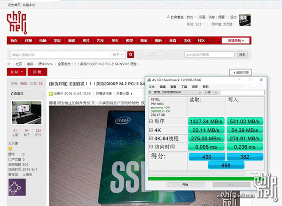Screen dimensions: 282x206
Task: Open the 电脑 section in nav bar
Action: pos(43,40)
